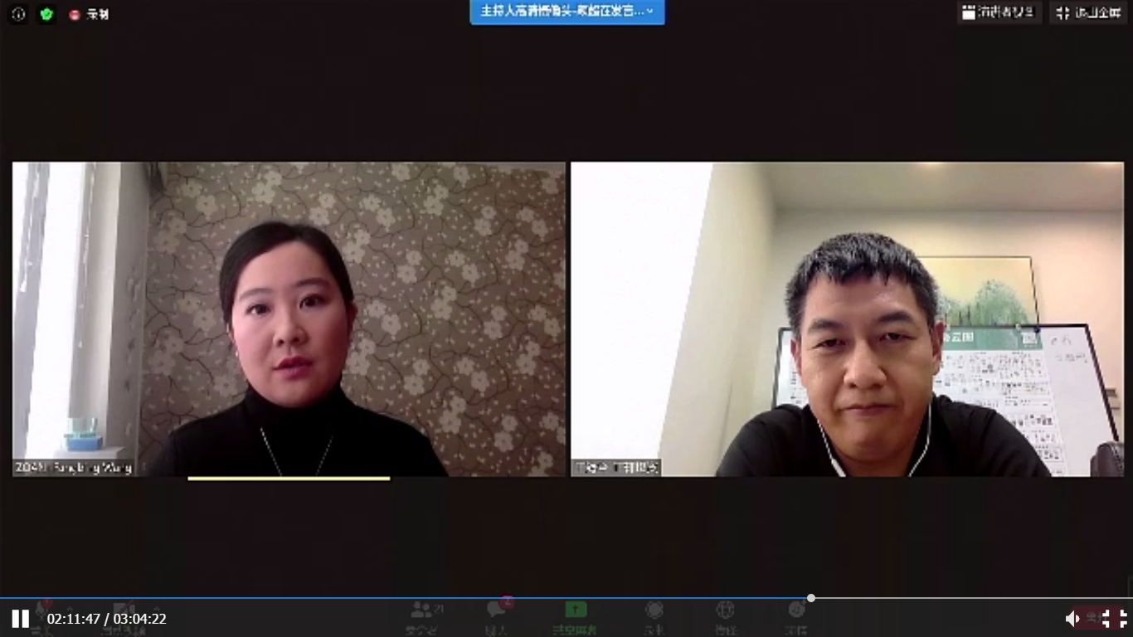Mute the player volume speaker icon

[x=1072, y=619]
